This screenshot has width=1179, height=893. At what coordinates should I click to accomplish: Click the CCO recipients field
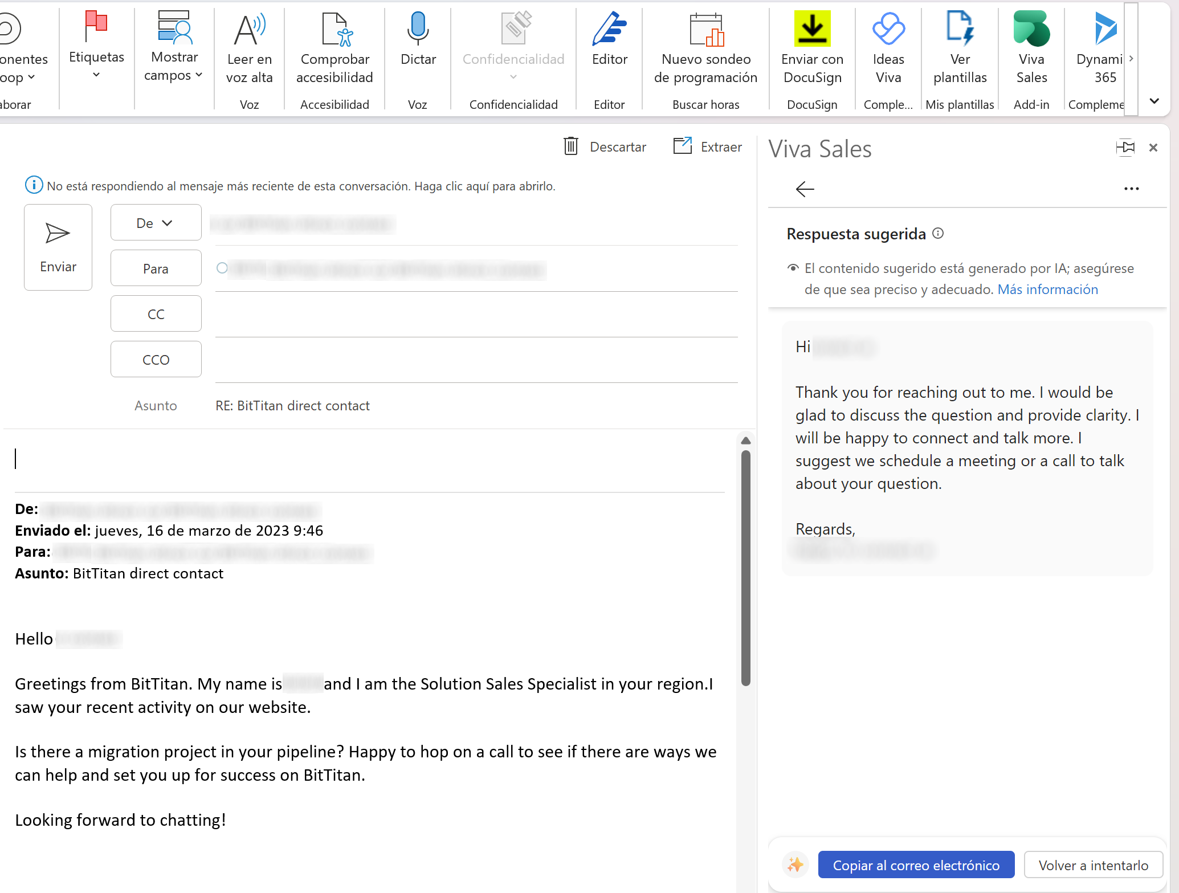coord(476,360)
